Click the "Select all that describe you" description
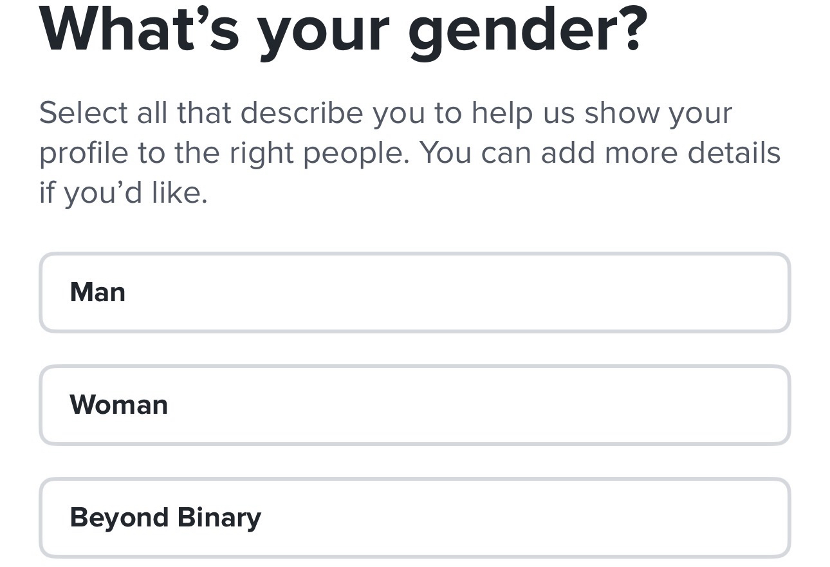Screen dimensions: 830x567 coord(385,113)
